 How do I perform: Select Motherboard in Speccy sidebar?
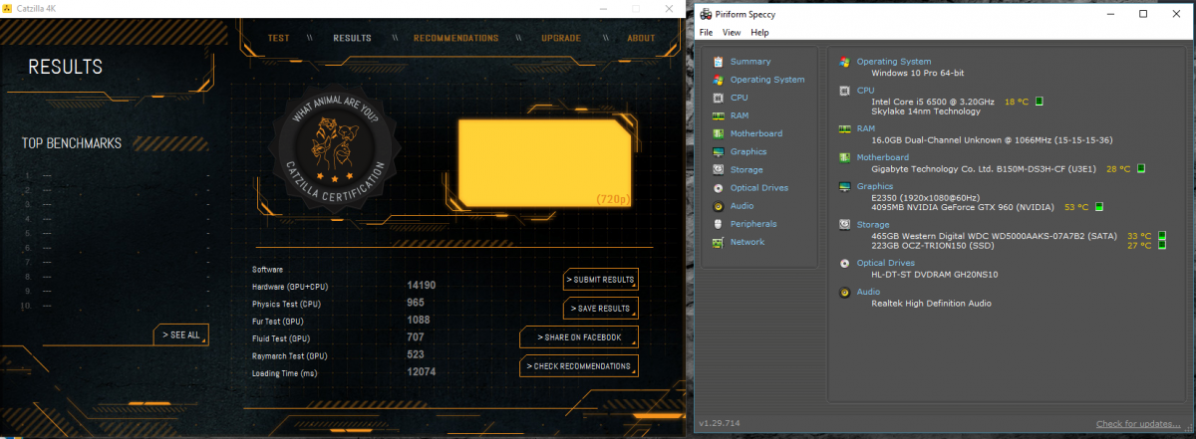pos(756,133)
